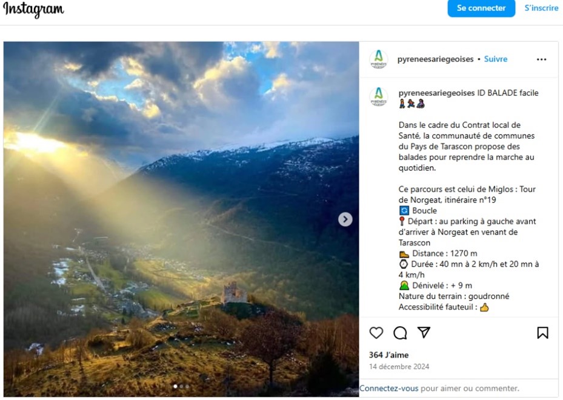Select the first carousel dot
563x400 pixels.
175,385
